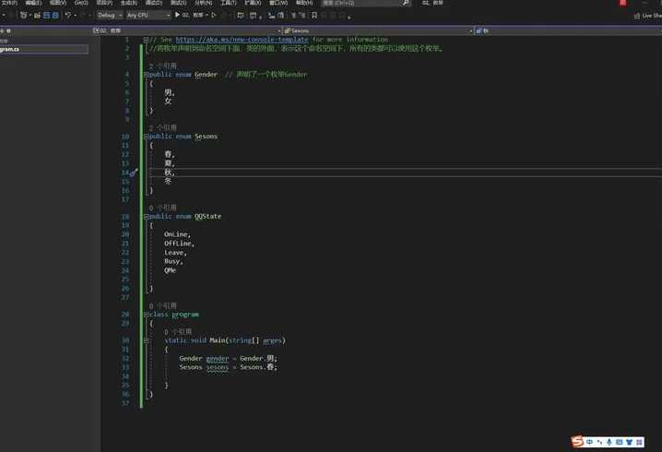Screen dimensions: 662x452
Task: Click the QQState enum name
Action: click(207, 216)
